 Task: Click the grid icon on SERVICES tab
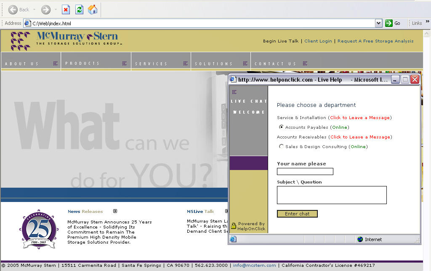pyautogui.click(x=186, y=64)
